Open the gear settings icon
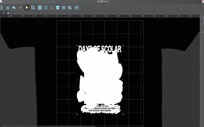The width and height of the screenshot is (204, 127). click(70, 8)
